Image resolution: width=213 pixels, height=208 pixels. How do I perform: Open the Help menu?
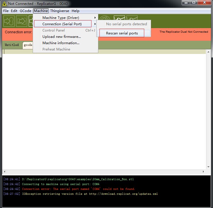[x=75, y=11]
